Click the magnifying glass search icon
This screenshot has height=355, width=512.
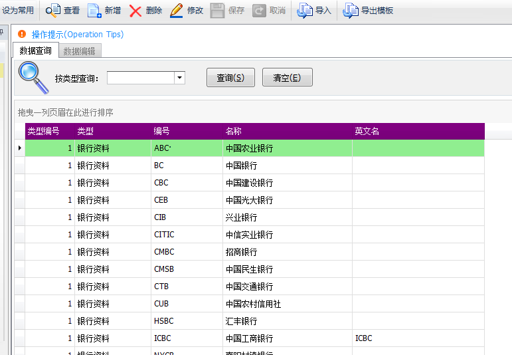coord(33,78)
